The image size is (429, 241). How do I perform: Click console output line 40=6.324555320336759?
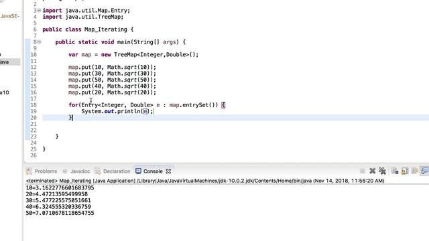point(58,207)
